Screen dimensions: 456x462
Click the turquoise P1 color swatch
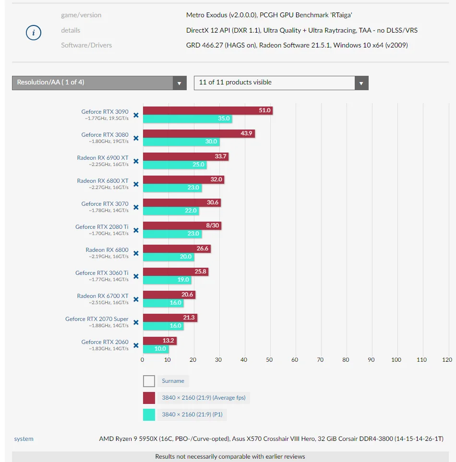click(x=149, y=415)
